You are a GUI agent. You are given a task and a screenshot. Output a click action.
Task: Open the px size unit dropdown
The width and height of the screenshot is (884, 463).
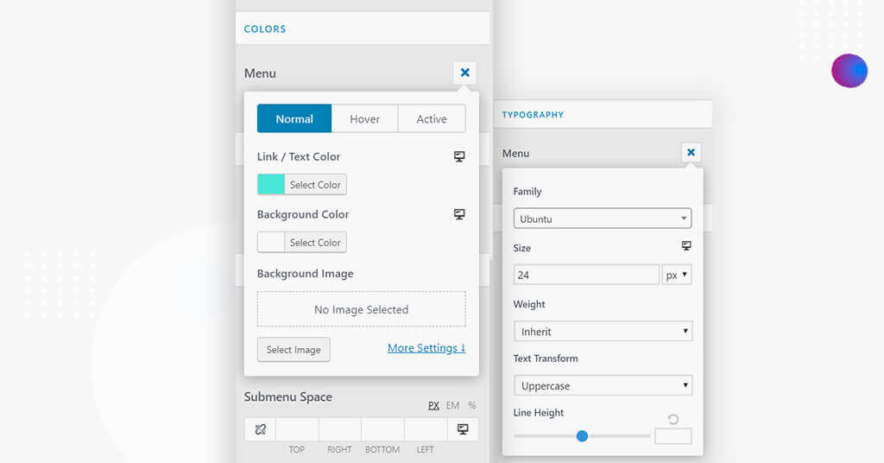677,275
